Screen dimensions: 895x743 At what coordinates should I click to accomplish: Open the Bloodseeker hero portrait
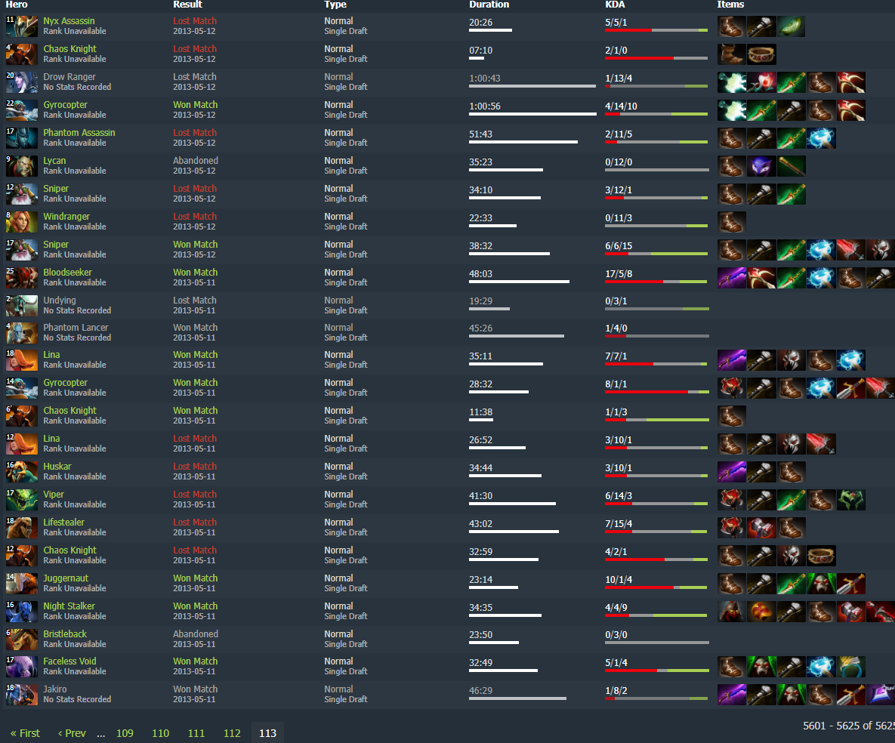coord(22,278)
